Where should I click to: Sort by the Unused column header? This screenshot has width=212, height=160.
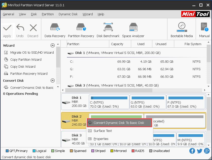[x=163, y=44]
